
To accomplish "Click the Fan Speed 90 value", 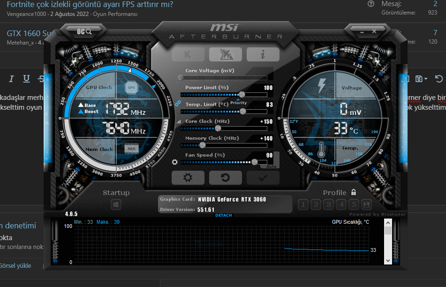I will [x=269, y=155].
